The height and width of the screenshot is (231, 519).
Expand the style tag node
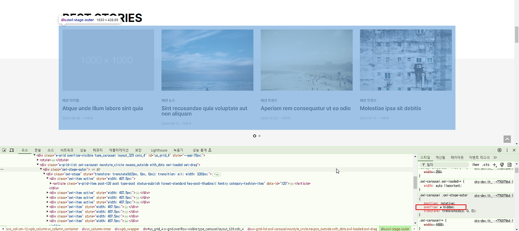[x=38, y=160]
